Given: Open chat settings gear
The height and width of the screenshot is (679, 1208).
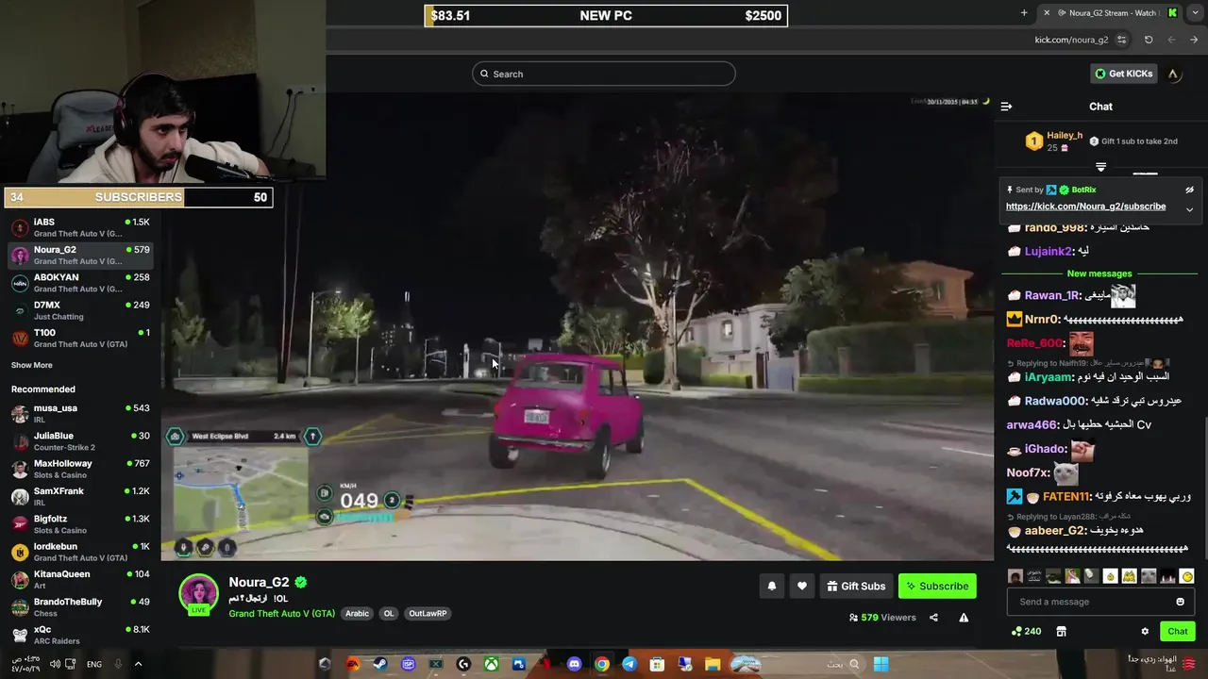Looking at the screenshot, I should (1145, 631).
